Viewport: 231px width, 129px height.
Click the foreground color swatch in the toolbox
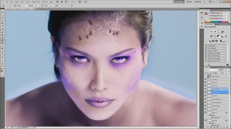point(2,71)
